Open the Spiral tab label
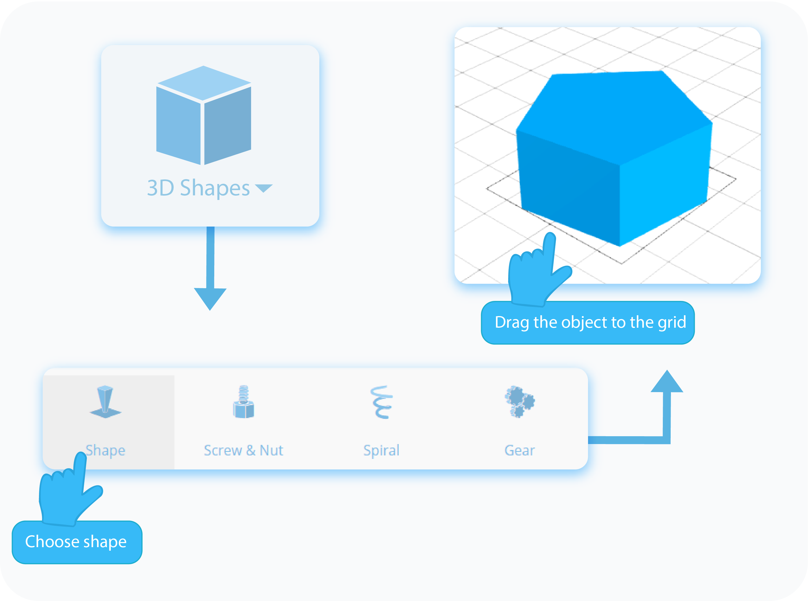This screenshot has width=808, height=601. (x=381, y=451)
